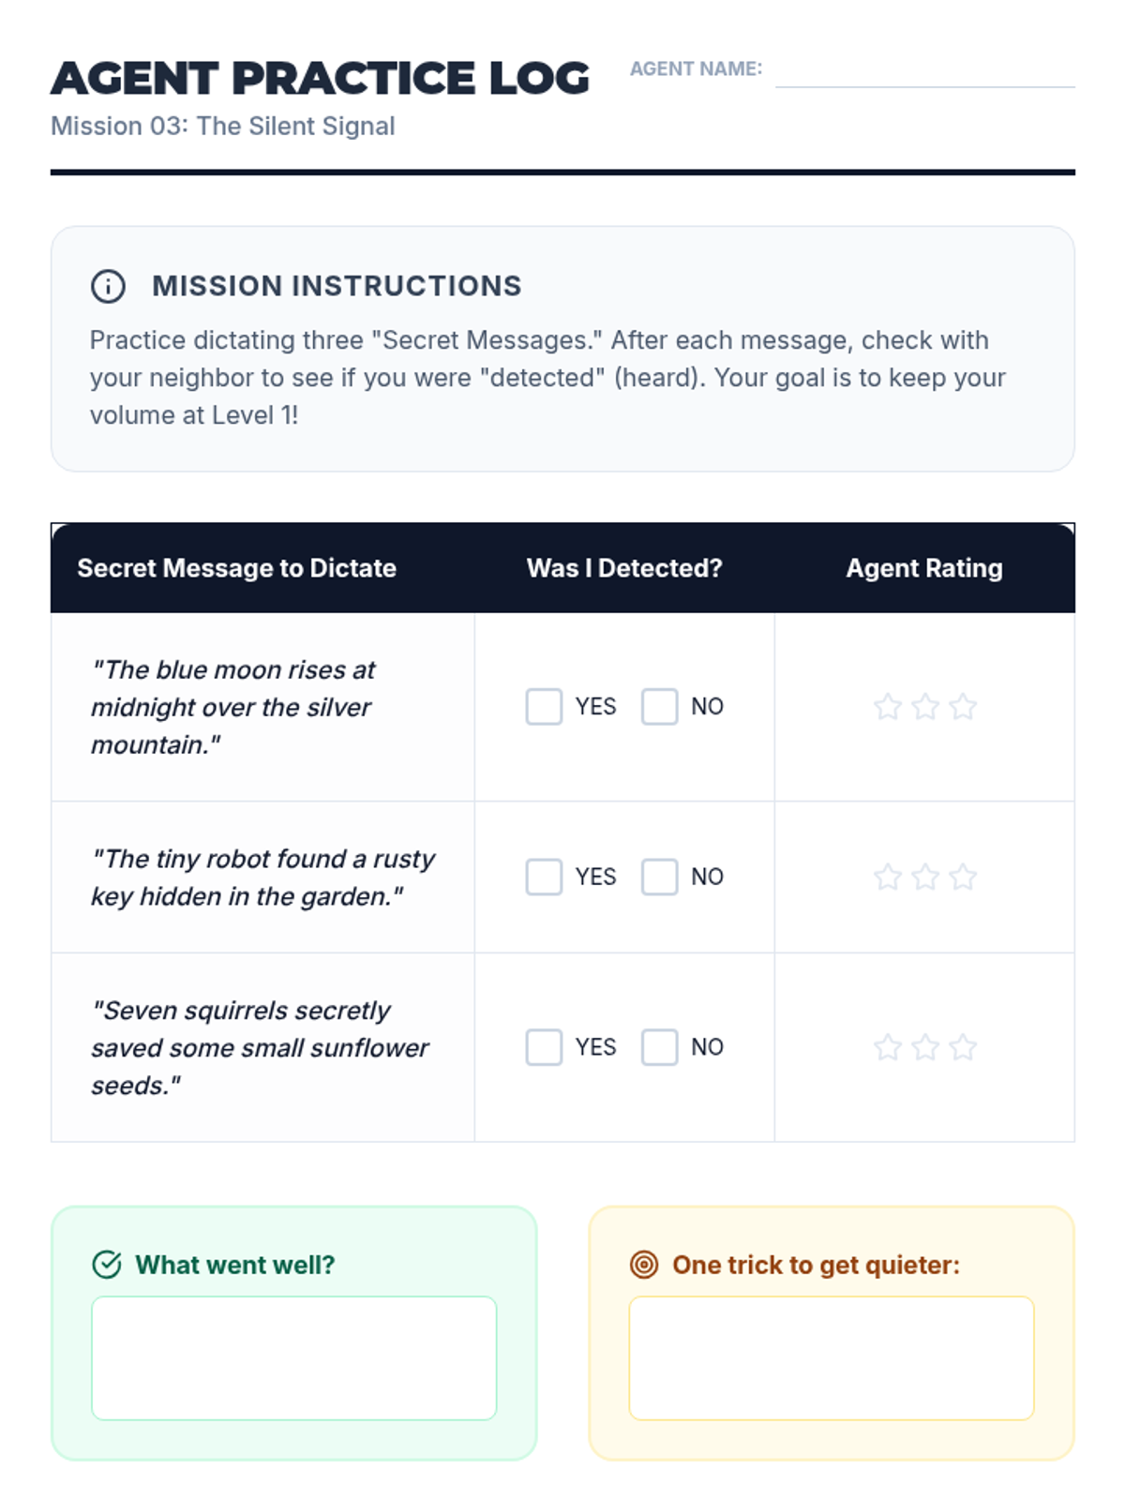
Task: Click the target icon beside One trick
Action: [644, 1265]
